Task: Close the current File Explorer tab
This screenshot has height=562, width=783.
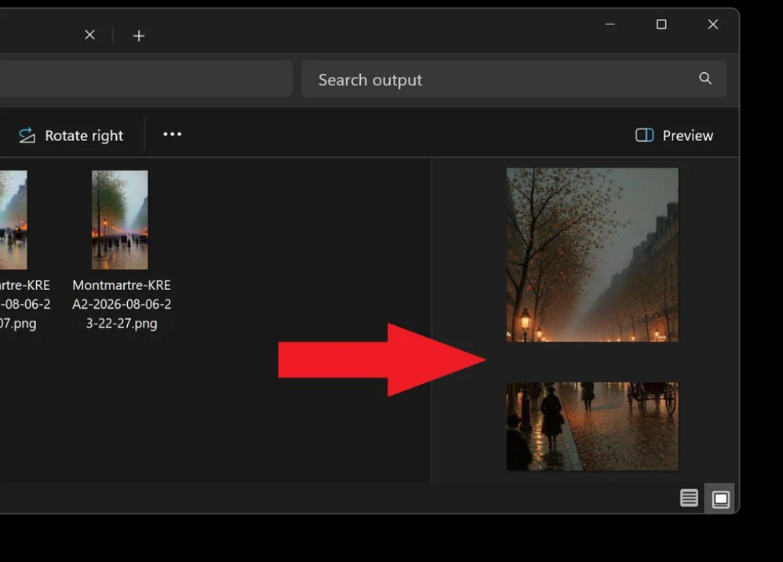Action: point(90,35)
